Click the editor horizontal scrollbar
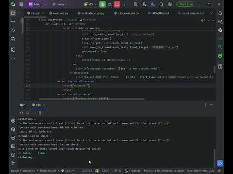This screenshot has height=174, width=233. [x=92, y=99]
